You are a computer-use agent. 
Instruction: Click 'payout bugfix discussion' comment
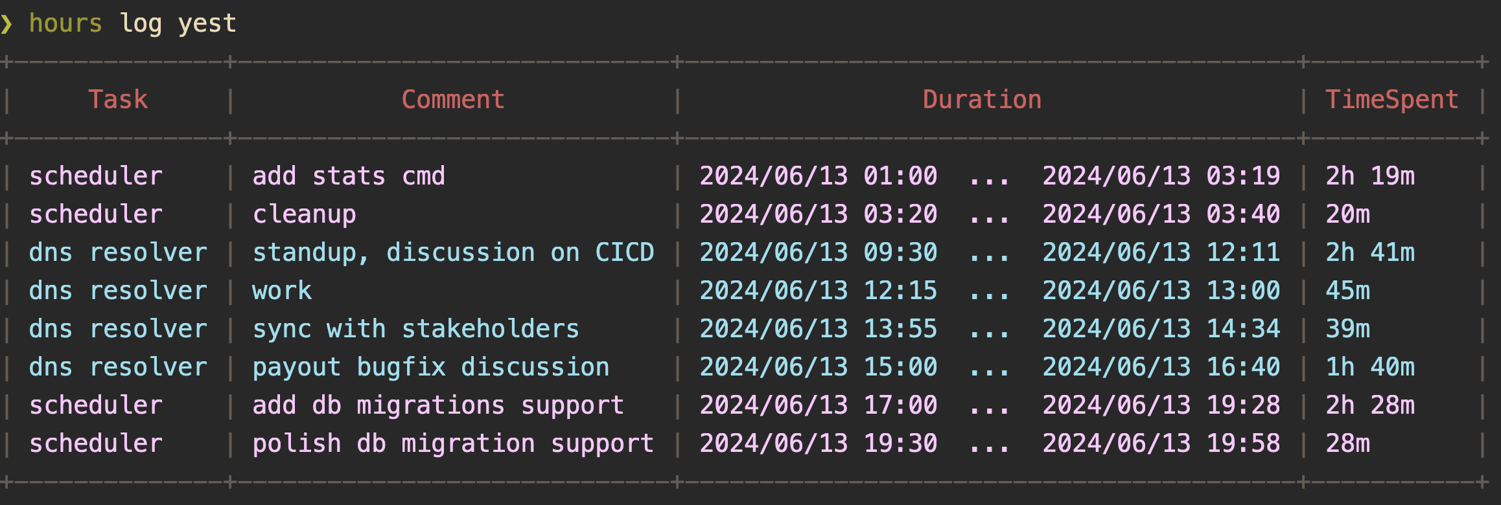coord(430,367)
